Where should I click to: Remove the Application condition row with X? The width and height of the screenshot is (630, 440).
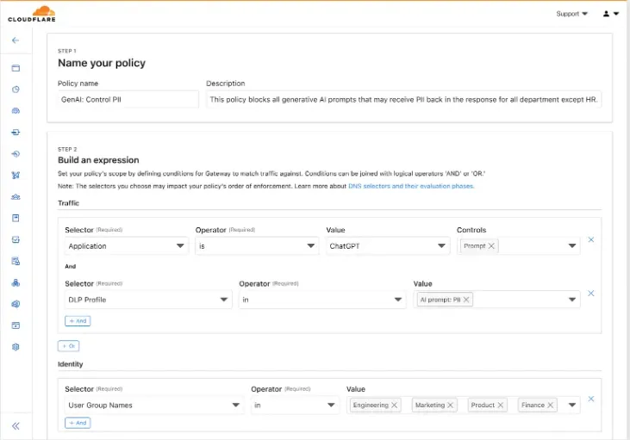point(591,239)
